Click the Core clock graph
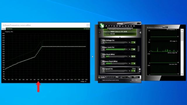 (164, 70)
